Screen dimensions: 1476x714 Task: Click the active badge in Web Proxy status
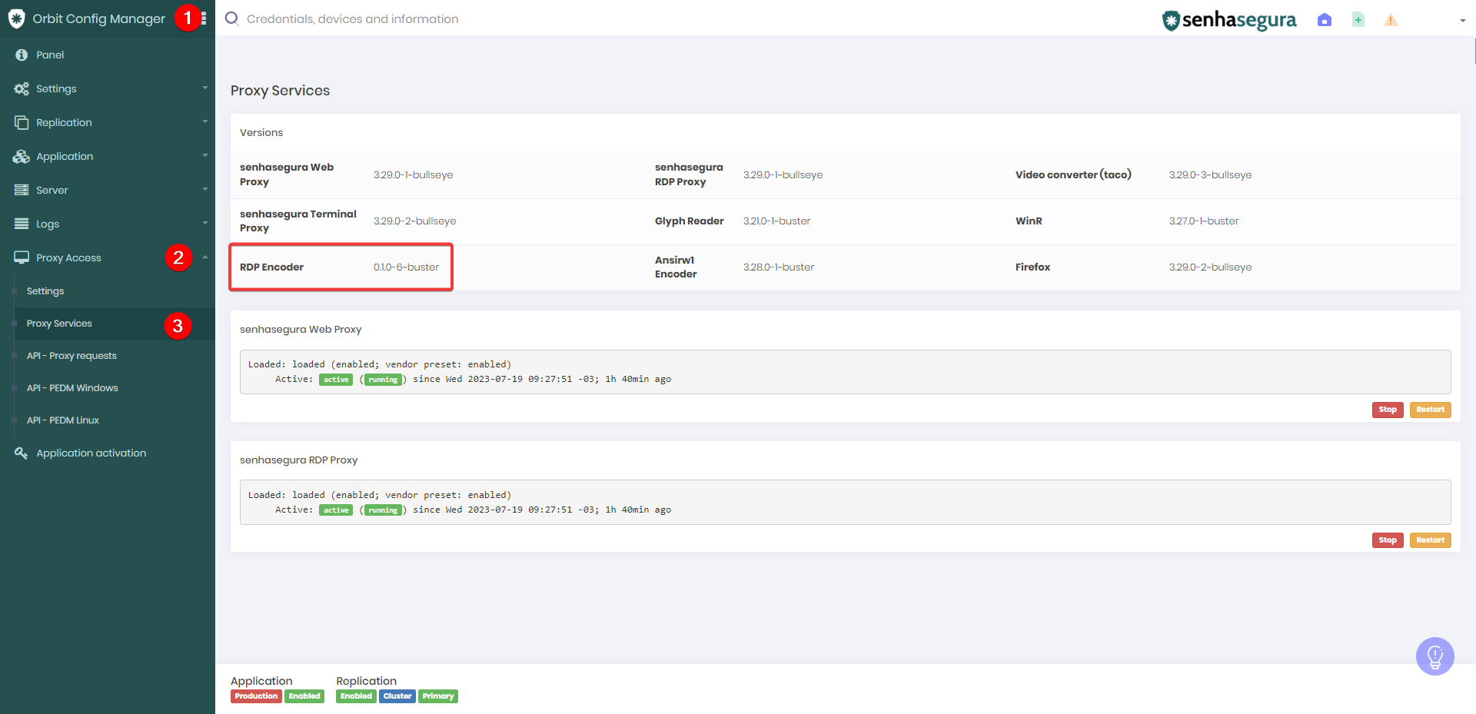[x=336, y=380]
